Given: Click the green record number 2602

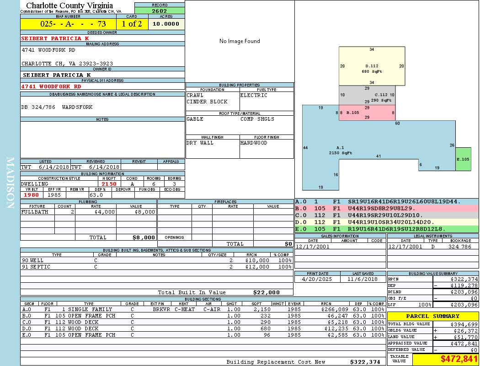Looking at the screenshot, I should pos(160,11).
